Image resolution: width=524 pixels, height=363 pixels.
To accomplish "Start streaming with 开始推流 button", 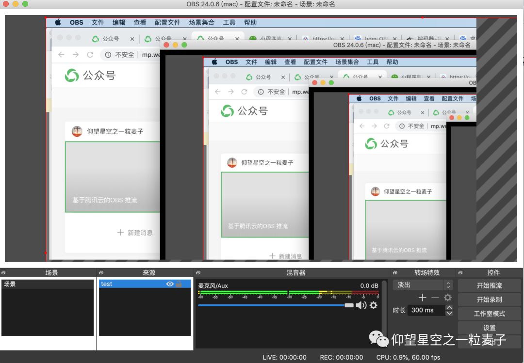I will pos(489,285).
